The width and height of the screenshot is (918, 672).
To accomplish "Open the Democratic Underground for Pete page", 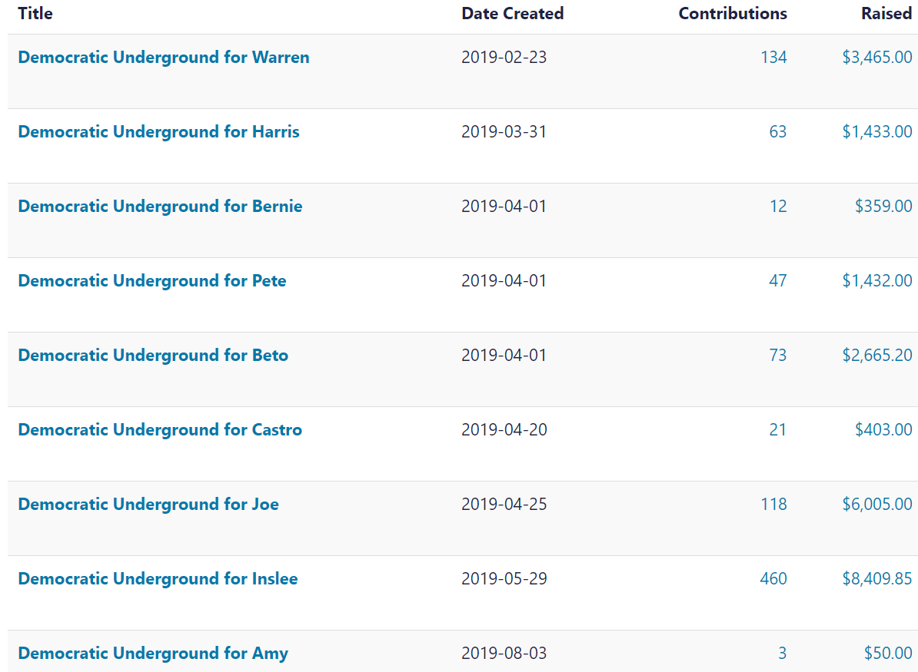I will 151,281.
